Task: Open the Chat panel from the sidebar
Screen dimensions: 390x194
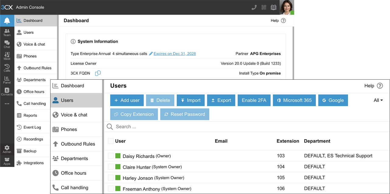Action: click(x=7, y=44)
